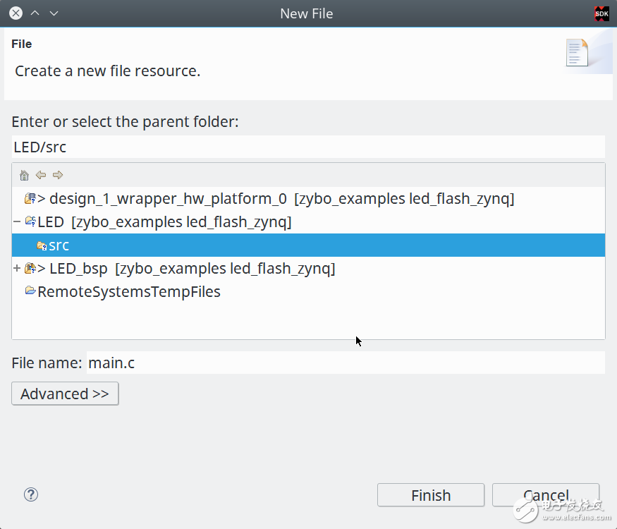Expand the LED_bsp tree node
The image size is (617, 529).
17,269
